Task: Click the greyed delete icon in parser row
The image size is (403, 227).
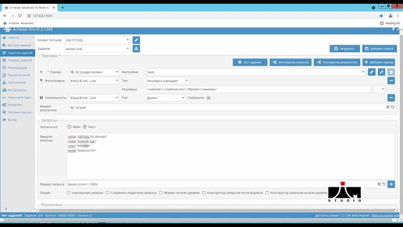Action: [391, 72]
